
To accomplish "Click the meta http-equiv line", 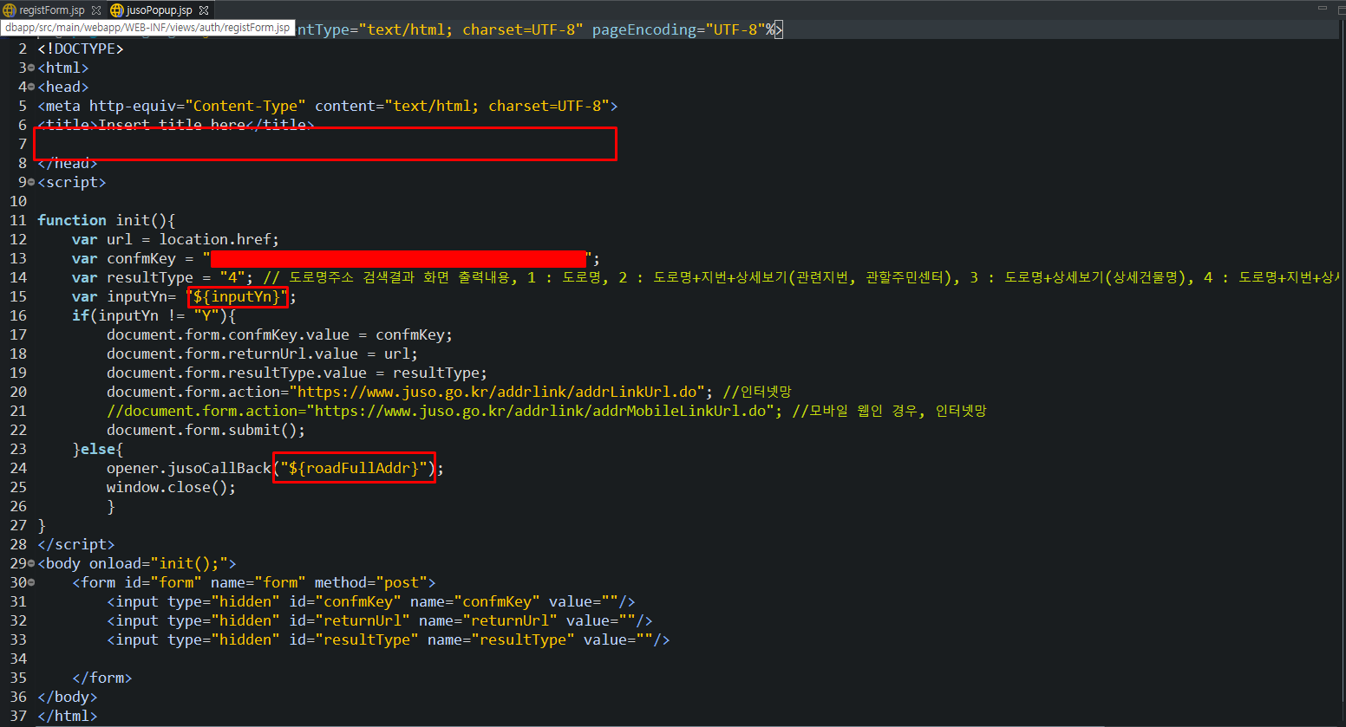I will click(328, 106).
